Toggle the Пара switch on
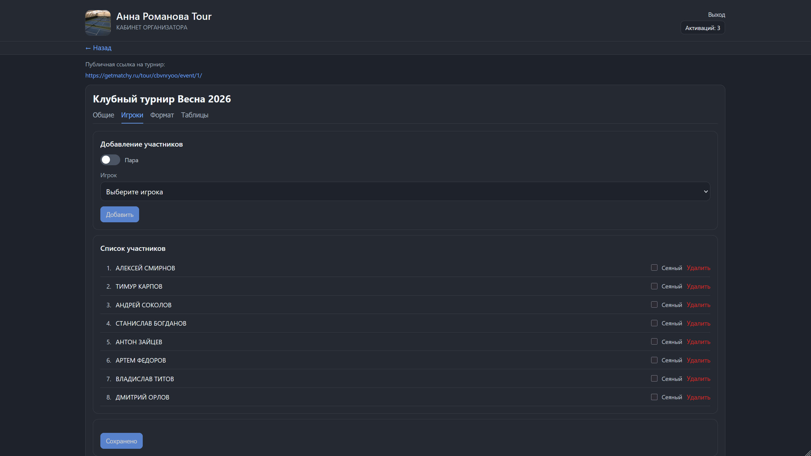Image resolution: width=811 pixels, height=456 pixels. pos(110,160)
